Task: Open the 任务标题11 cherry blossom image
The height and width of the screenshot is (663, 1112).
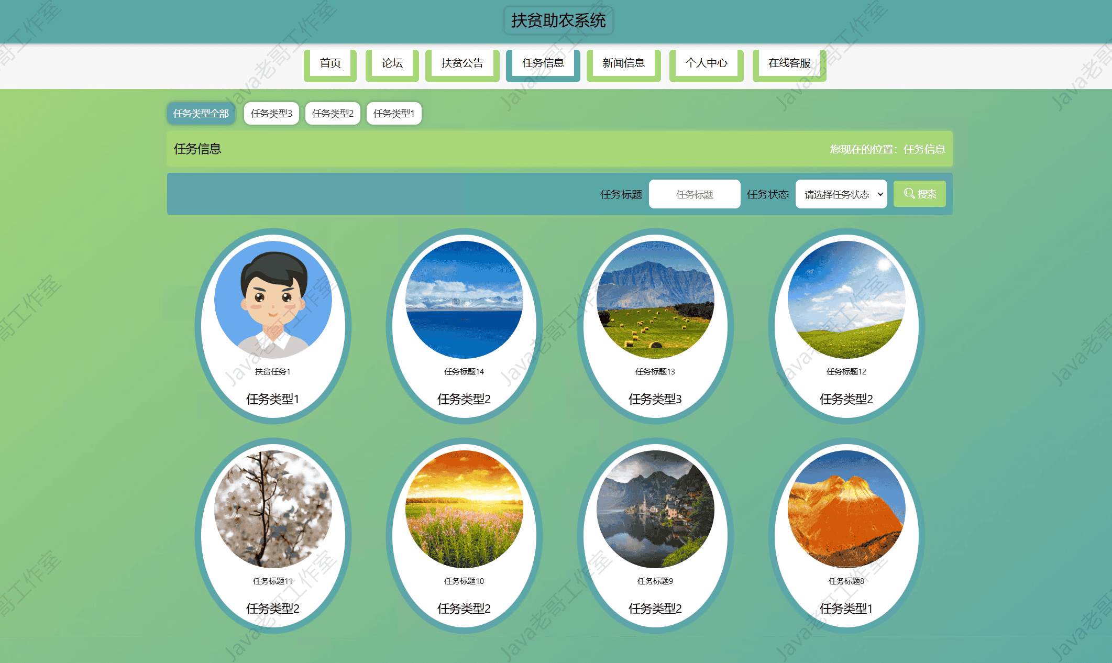Action: (x=273, y=509)
